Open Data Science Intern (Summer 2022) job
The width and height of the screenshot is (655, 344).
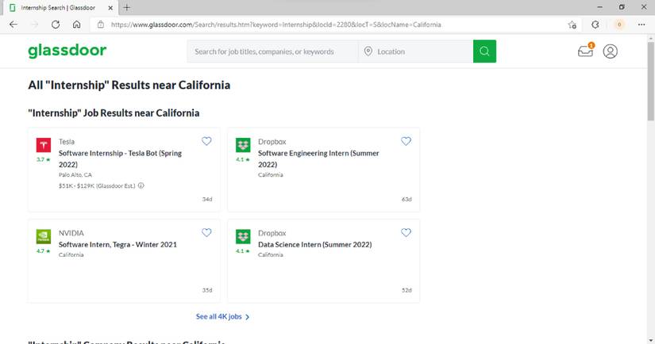click(315, 245)
